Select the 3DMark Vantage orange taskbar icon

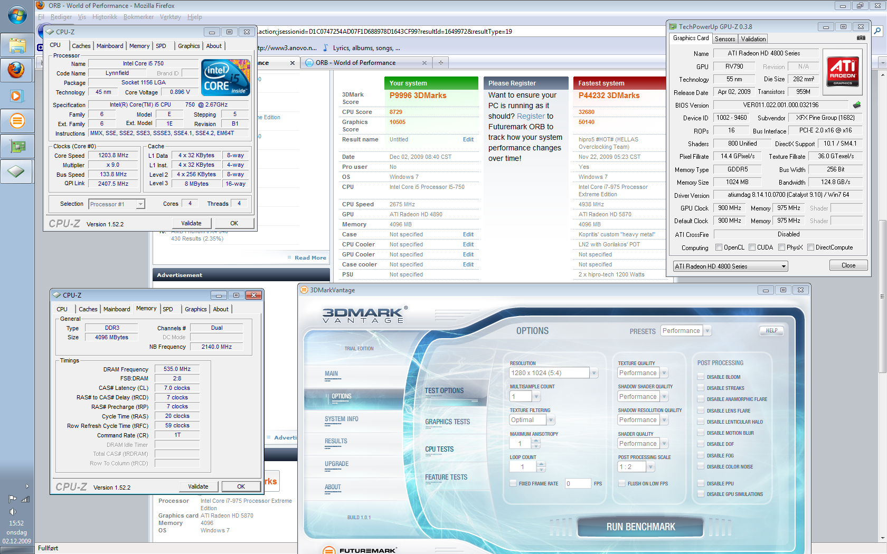[17, 121]
